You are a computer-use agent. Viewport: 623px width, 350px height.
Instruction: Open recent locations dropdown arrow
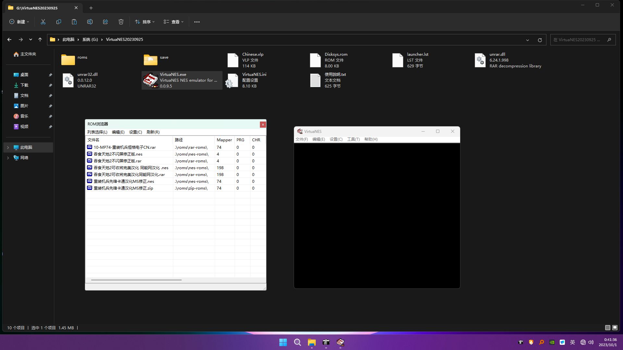[31, 40]
